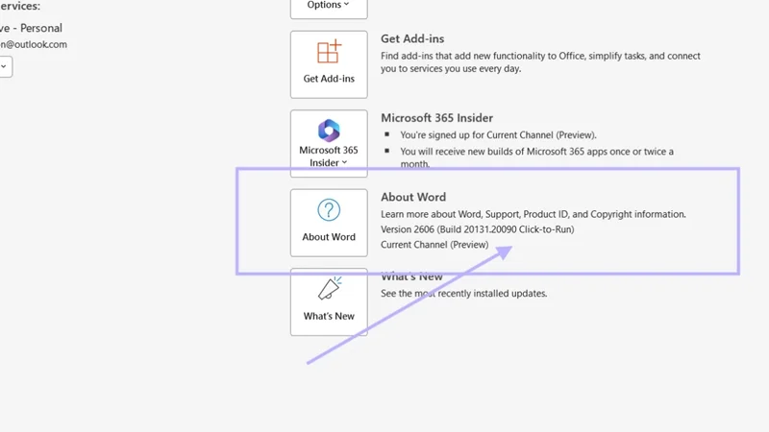Expand the Options dropdown button

329,8
